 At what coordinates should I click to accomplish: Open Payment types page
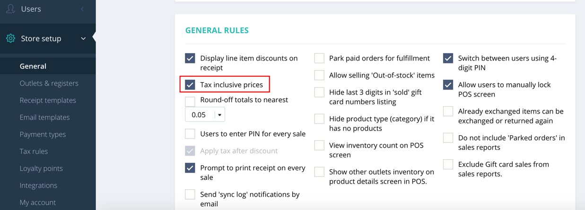(43, 134)
